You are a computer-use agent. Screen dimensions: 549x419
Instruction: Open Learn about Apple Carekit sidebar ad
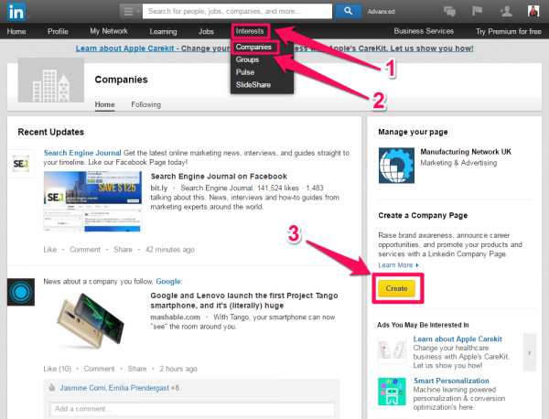click(x=457, y=338)
